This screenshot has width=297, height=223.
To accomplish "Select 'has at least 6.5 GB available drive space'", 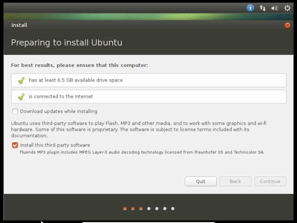I will pos(149,80).
